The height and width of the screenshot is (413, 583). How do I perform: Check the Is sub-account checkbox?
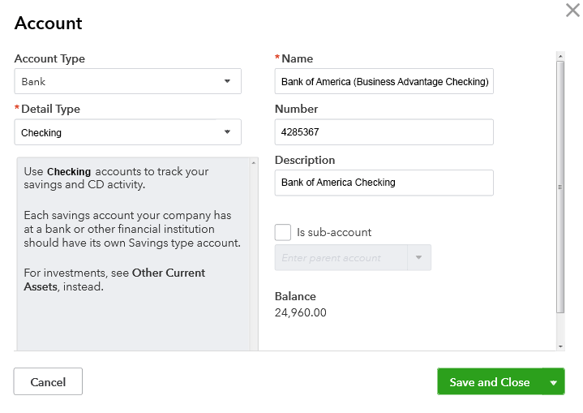click(283, 232)
